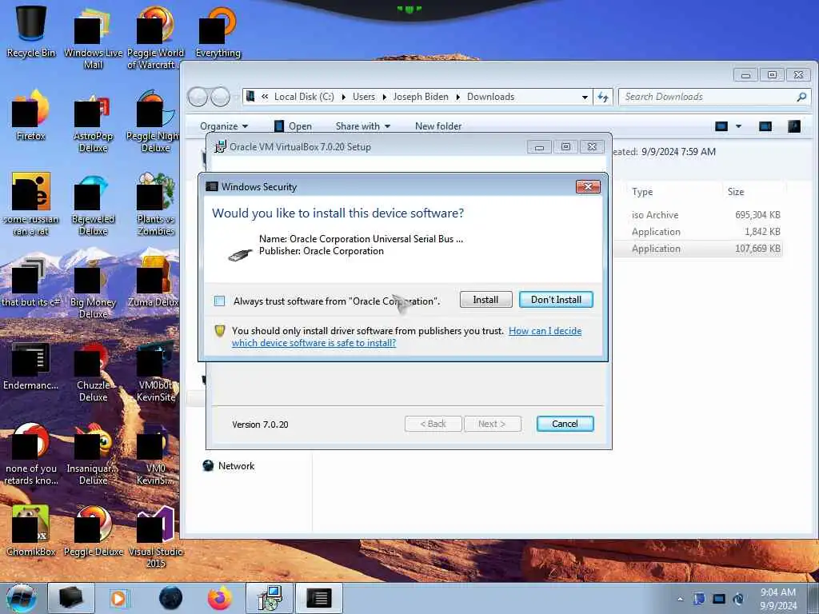
Task: Click the Install button
Action: (x=485, y=300)
